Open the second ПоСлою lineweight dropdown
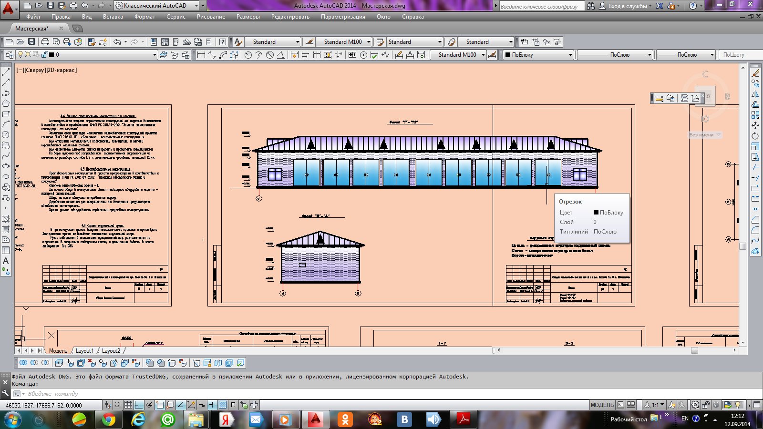Viewport: 763px width, 429px height. (x=686, y=55)
